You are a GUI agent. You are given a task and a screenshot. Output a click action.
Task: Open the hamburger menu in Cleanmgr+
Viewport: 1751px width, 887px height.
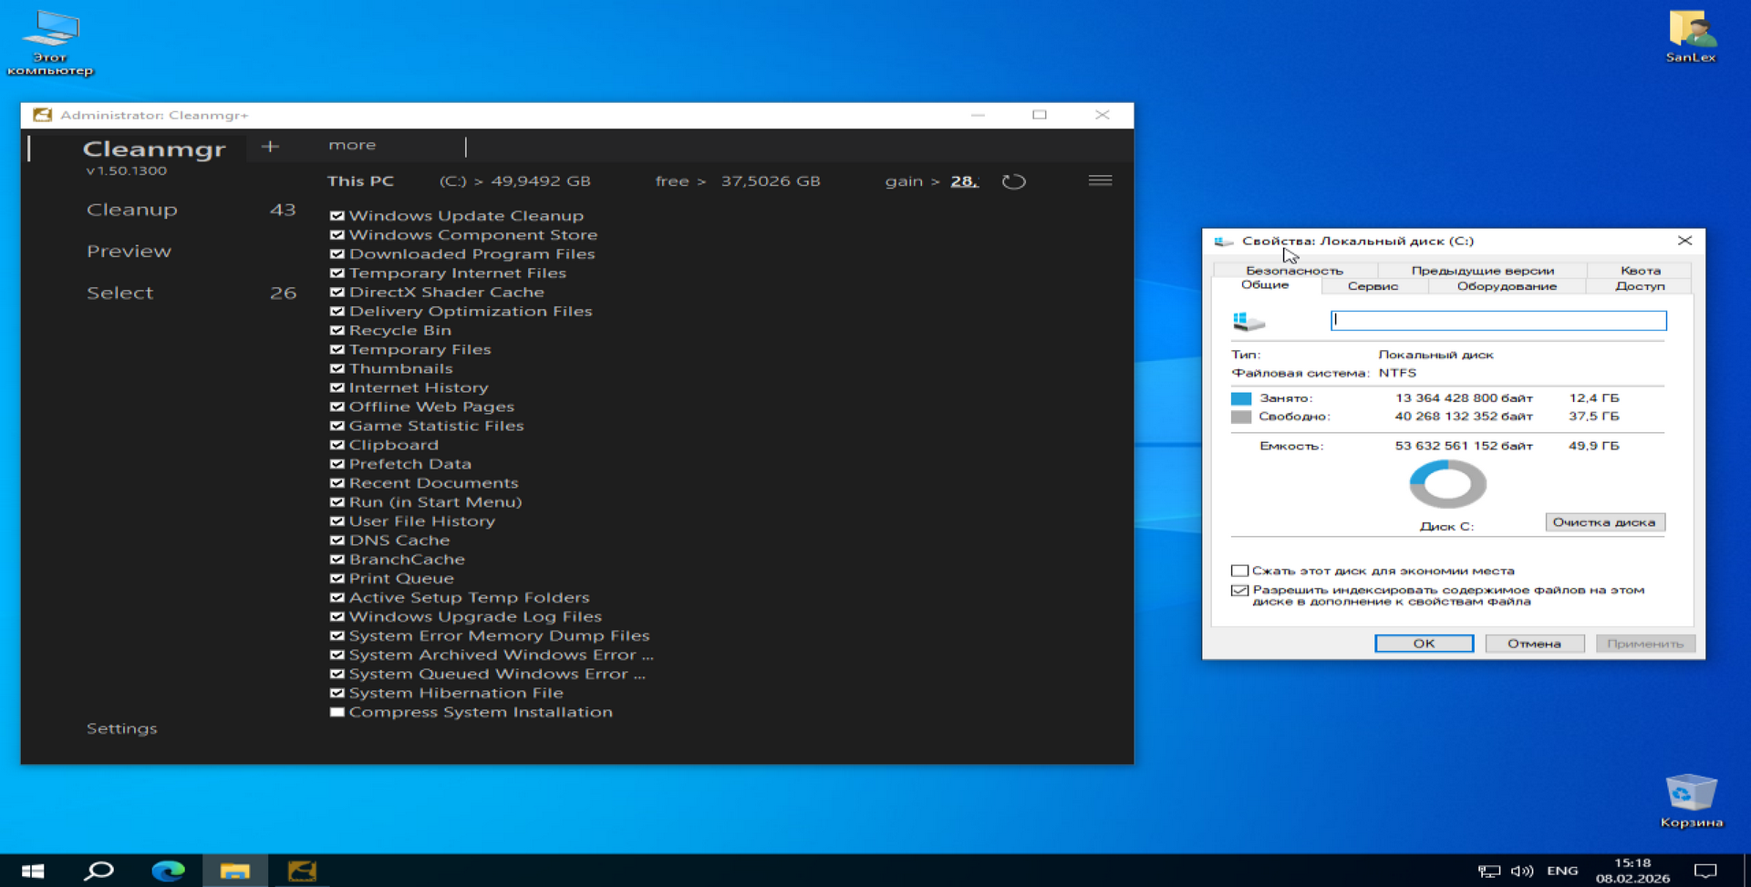pos(1100,180)
